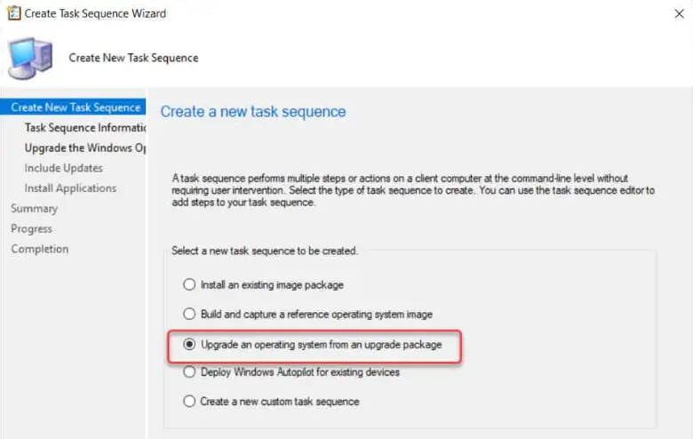Jump to the Include Updates step
The width and height of the screenshot is (693, 439).
pos(64,168)
